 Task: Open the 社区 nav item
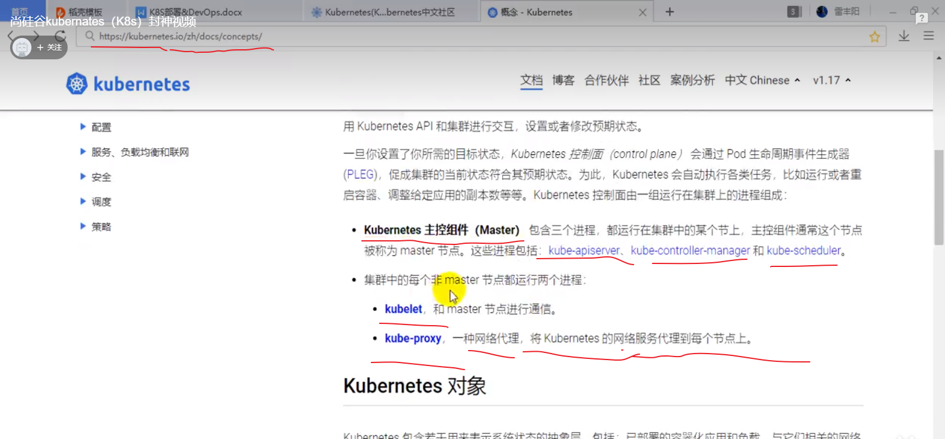pos(650,80)
